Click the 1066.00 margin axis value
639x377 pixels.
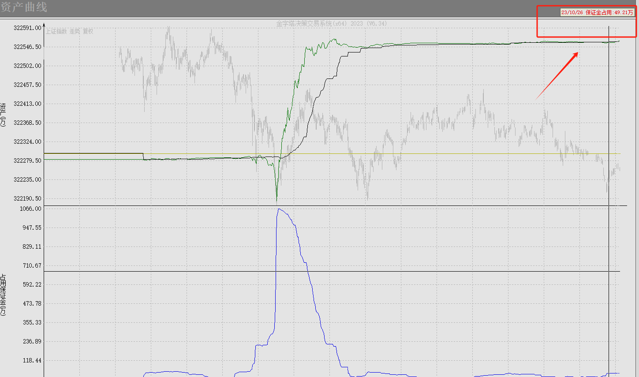30,209
